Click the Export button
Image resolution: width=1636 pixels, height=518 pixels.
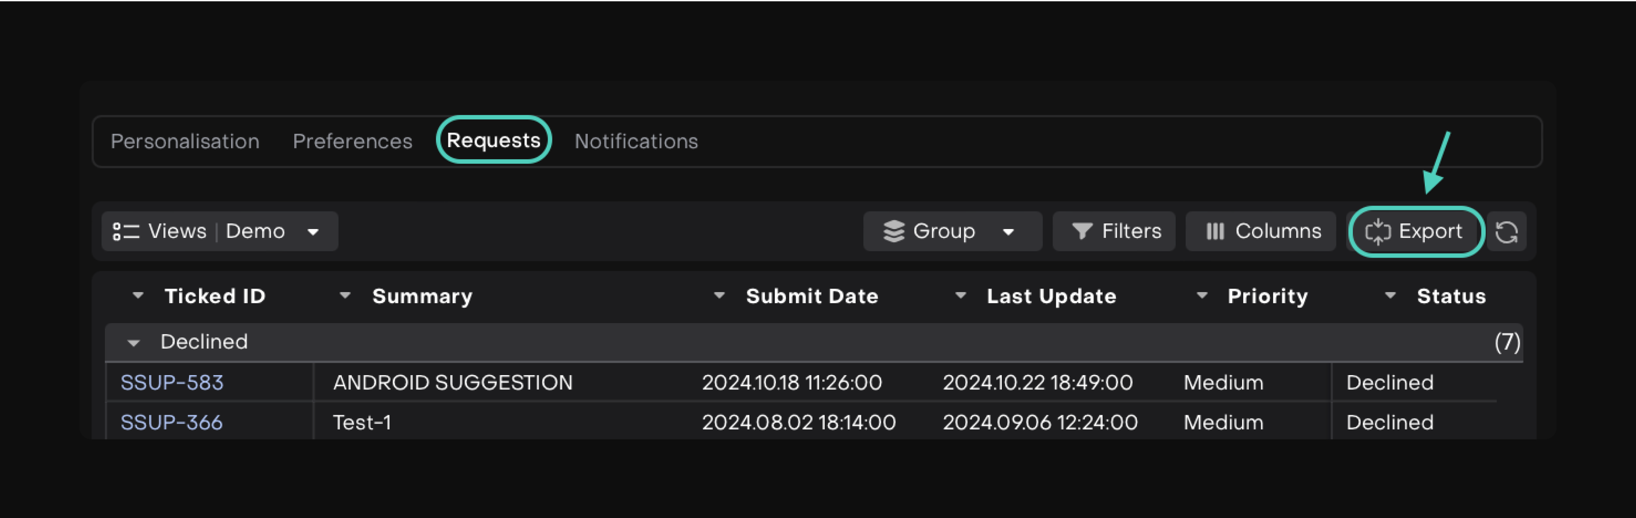pyautogui.click(x=1415, y=232)
